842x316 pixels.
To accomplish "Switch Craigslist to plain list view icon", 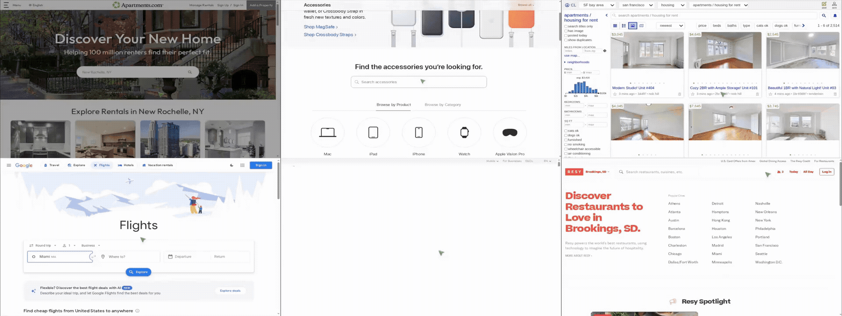I will [615, 25].
